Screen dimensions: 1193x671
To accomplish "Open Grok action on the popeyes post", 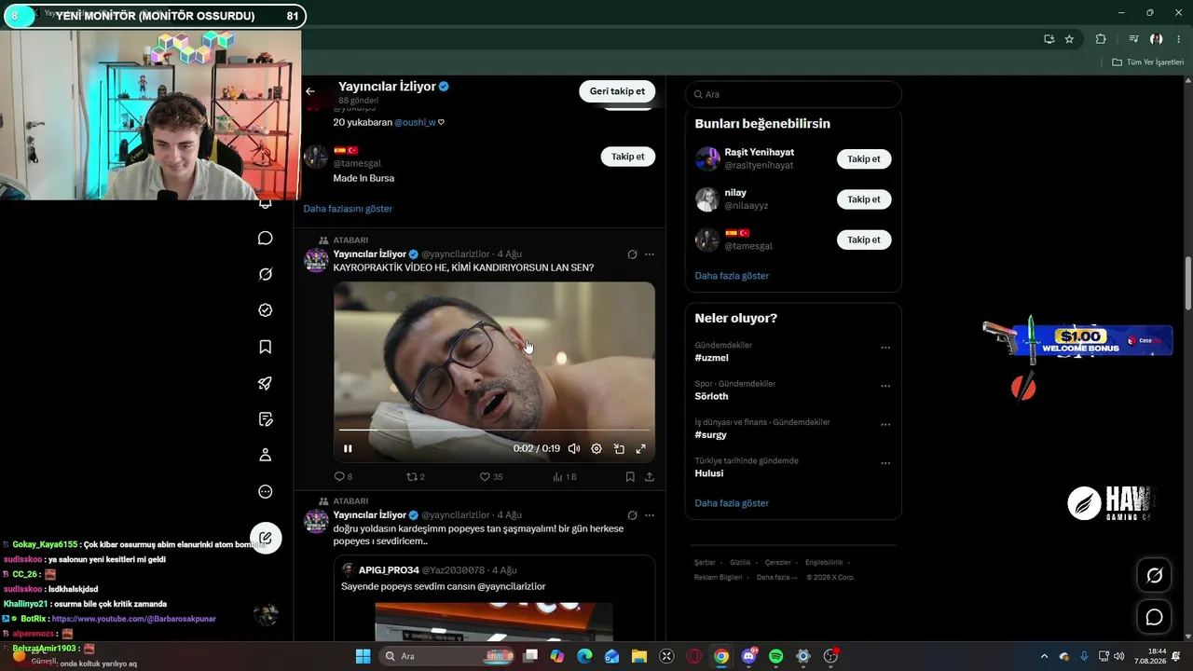I will pyautogui.click(x=632, y=515).
